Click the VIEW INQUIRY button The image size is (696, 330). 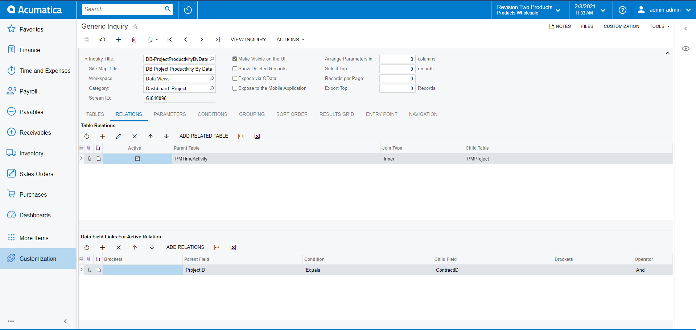pyautogui.click(x=248, y=39)
